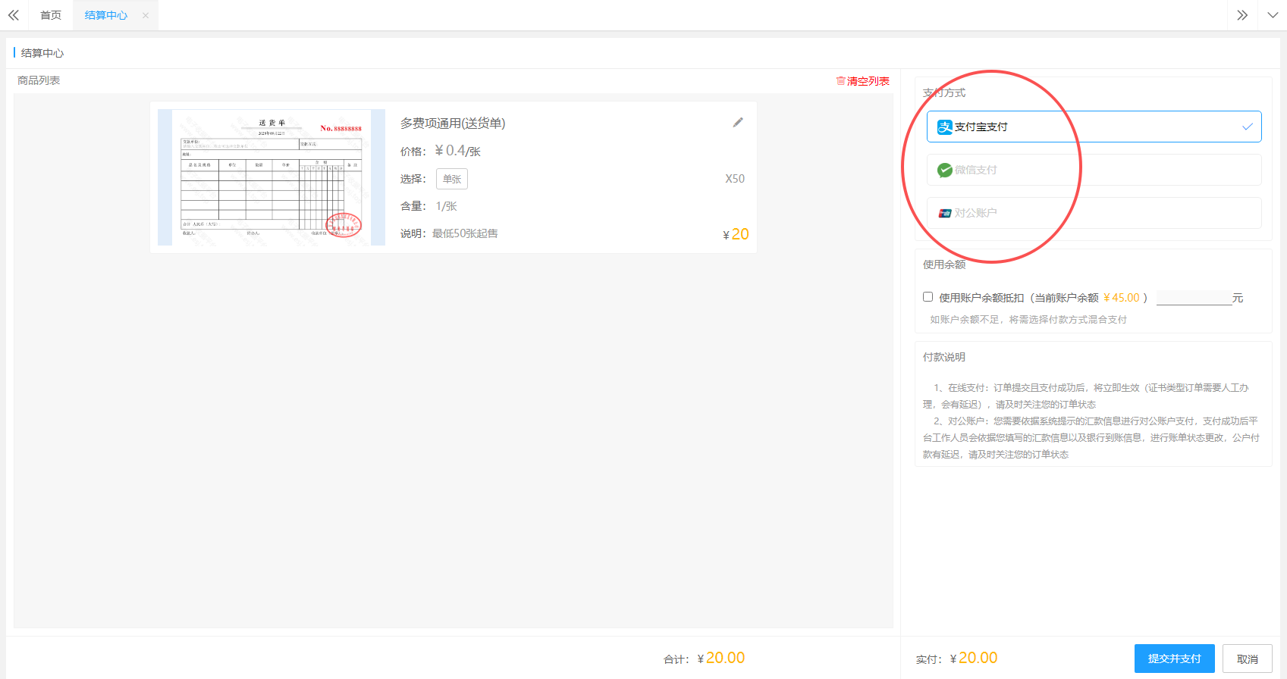Click the Alipay logo icon
Image resolution: width=1287 pixels, height=679 pixels.
click(944, 127)
